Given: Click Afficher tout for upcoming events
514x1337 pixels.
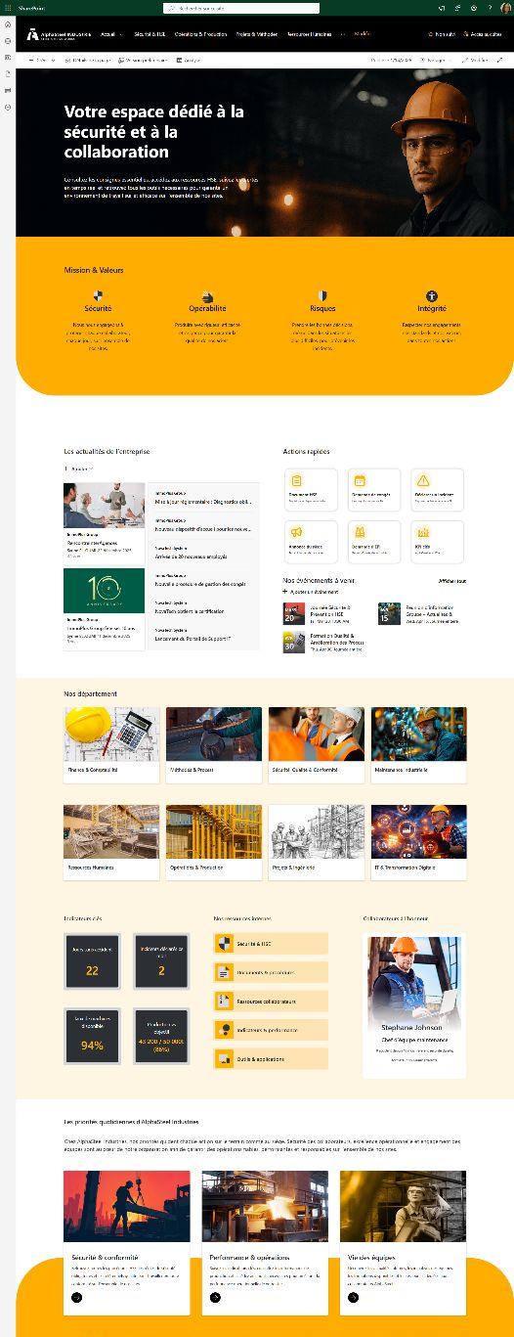Looking at the screenshot, I should (452, 581).
